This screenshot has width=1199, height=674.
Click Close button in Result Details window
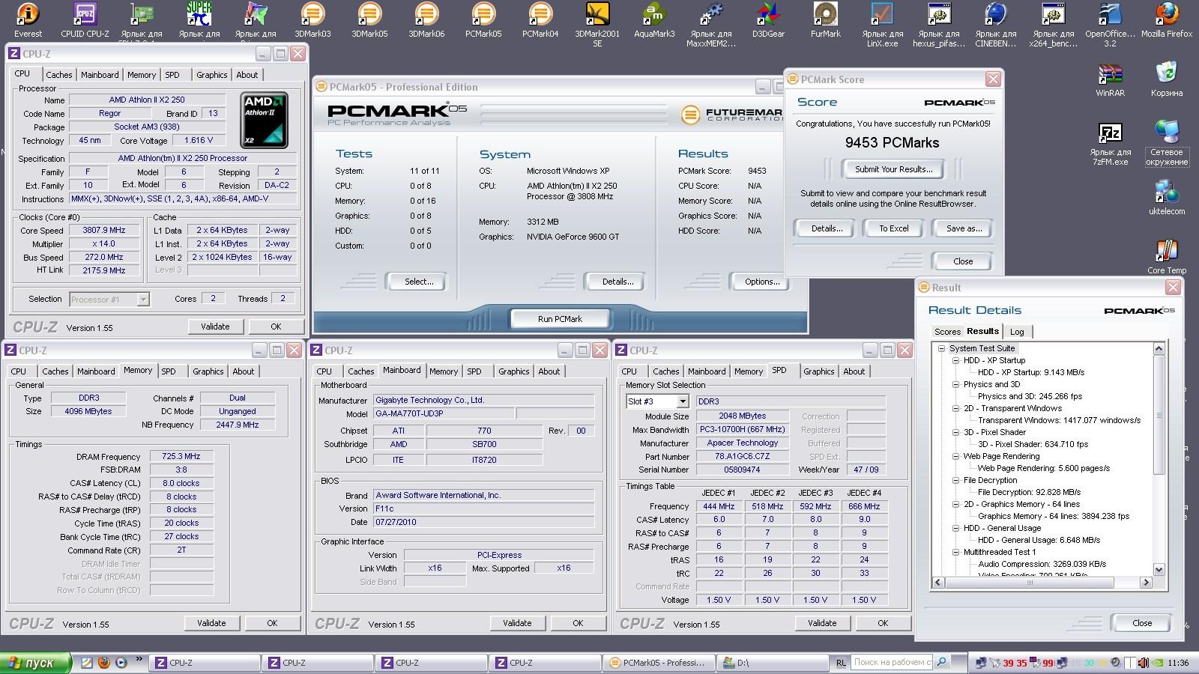pyautogui.click(x=1142, y=623)
